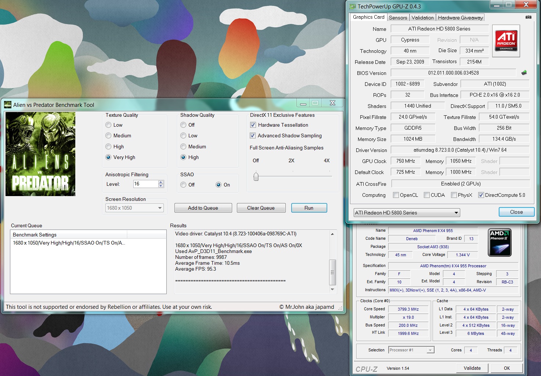541x376 pixels.
Task: Select Very High texture quality
Action: click(108, 158)
